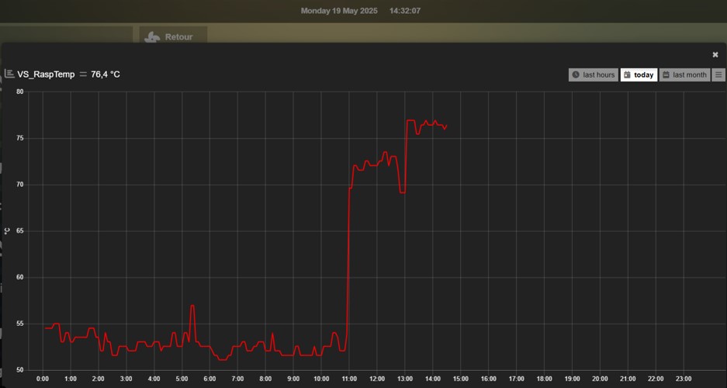
Task: Switch chart to last month
Action: tap(685, 74)
